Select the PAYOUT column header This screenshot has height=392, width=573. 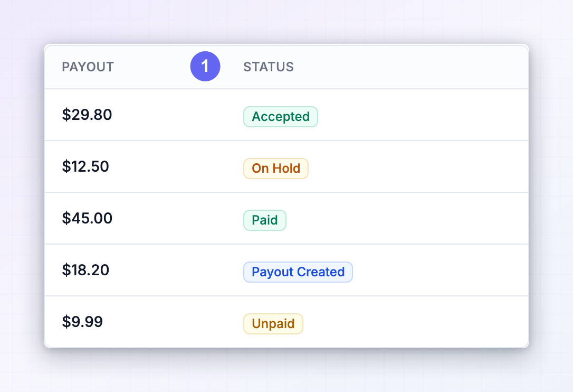[88, 67]
